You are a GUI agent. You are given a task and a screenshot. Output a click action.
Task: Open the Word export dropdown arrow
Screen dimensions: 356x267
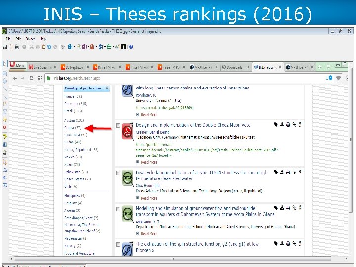(105, 47)
